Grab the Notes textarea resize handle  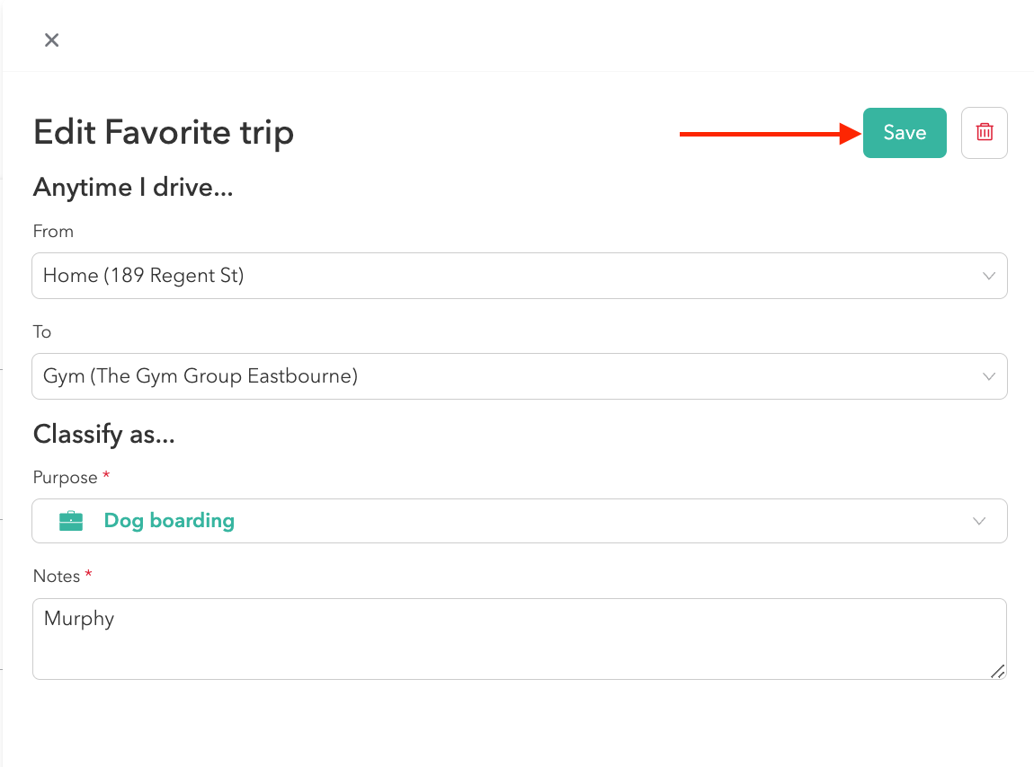pyautogui.click(x=997, y=671)
